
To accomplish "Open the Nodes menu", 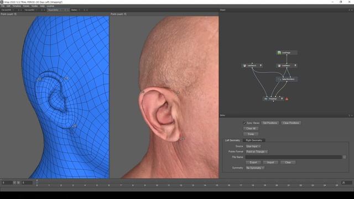I will pyautogui.click(x=34, y=6).
